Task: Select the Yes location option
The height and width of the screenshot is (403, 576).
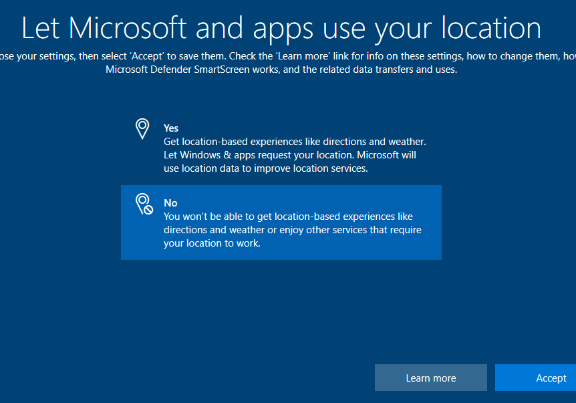Action: [x=281, y=148]
